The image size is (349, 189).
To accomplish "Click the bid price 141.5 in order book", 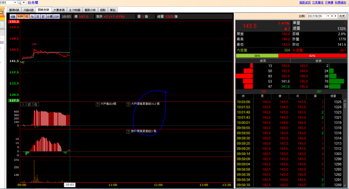I will [286, 82].
